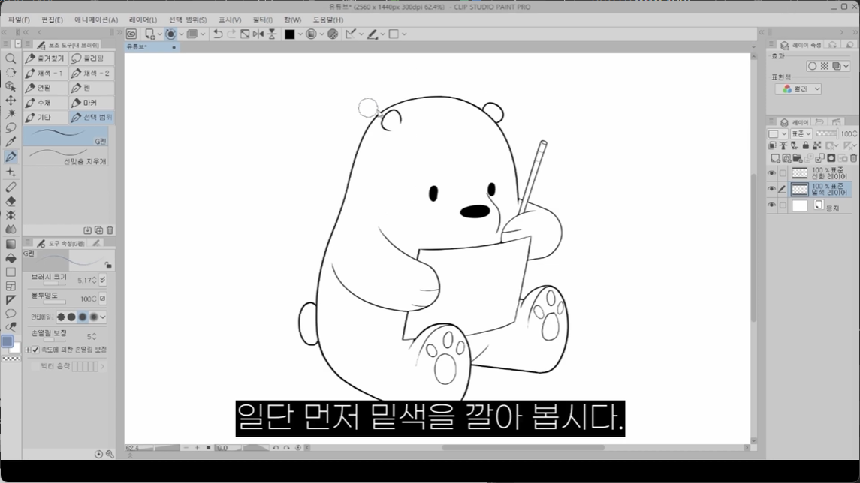Create new layer folder icon
The height and width of the screenshot is (483, 860).
click(x=798, y=159)
